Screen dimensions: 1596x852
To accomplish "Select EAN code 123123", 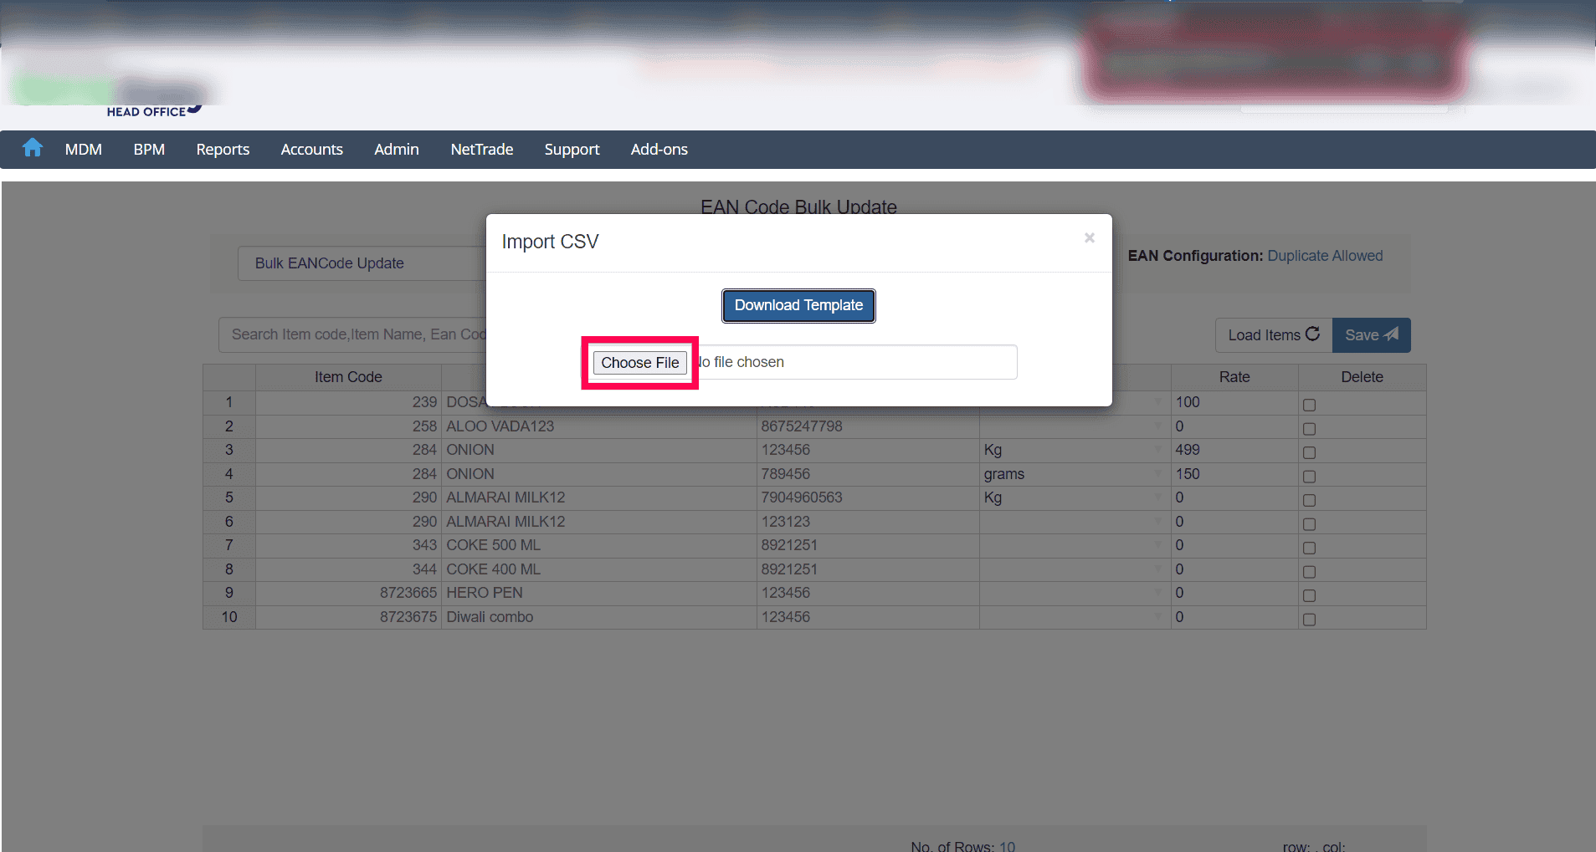I will tap(868, 522).
